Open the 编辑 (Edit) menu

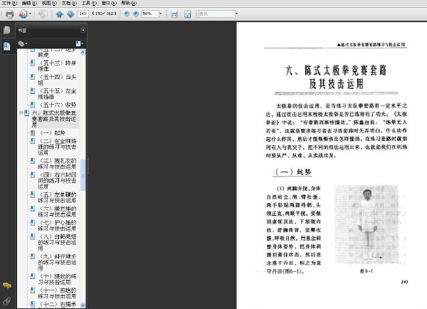[29, 3]
